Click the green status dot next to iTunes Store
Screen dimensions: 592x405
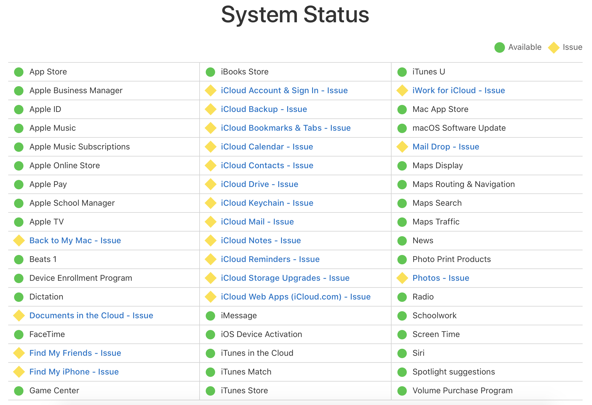coord(210,390)
